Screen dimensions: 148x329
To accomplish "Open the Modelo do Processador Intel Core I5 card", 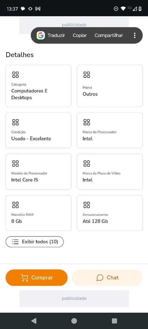I will pos(39,172).
